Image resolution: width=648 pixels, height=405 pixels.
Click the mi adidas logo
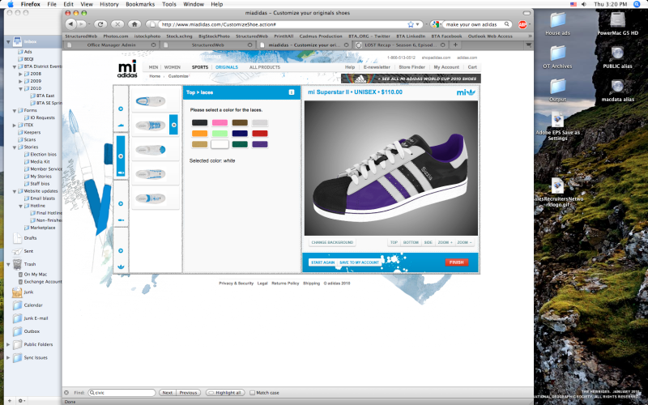[x=127, y=69]
